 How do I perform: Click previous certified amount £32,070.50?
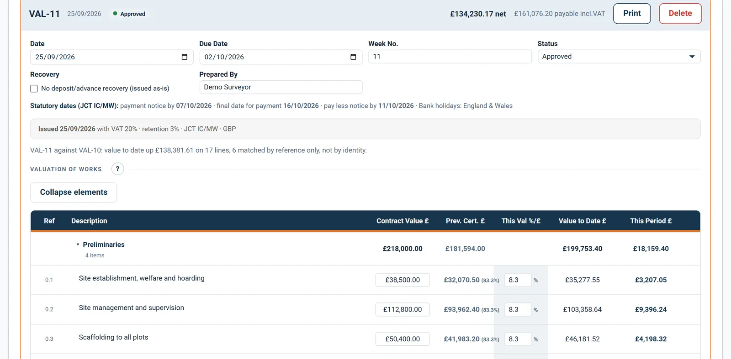[x=462, y=280]
